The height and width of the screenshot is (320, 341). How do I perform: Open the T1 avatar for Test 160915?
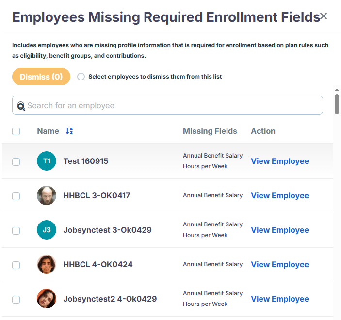click(x=47, y=161)
